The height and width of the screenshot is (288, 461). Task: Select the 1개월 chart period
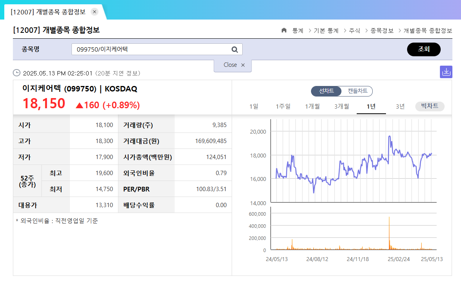[312, 106]
